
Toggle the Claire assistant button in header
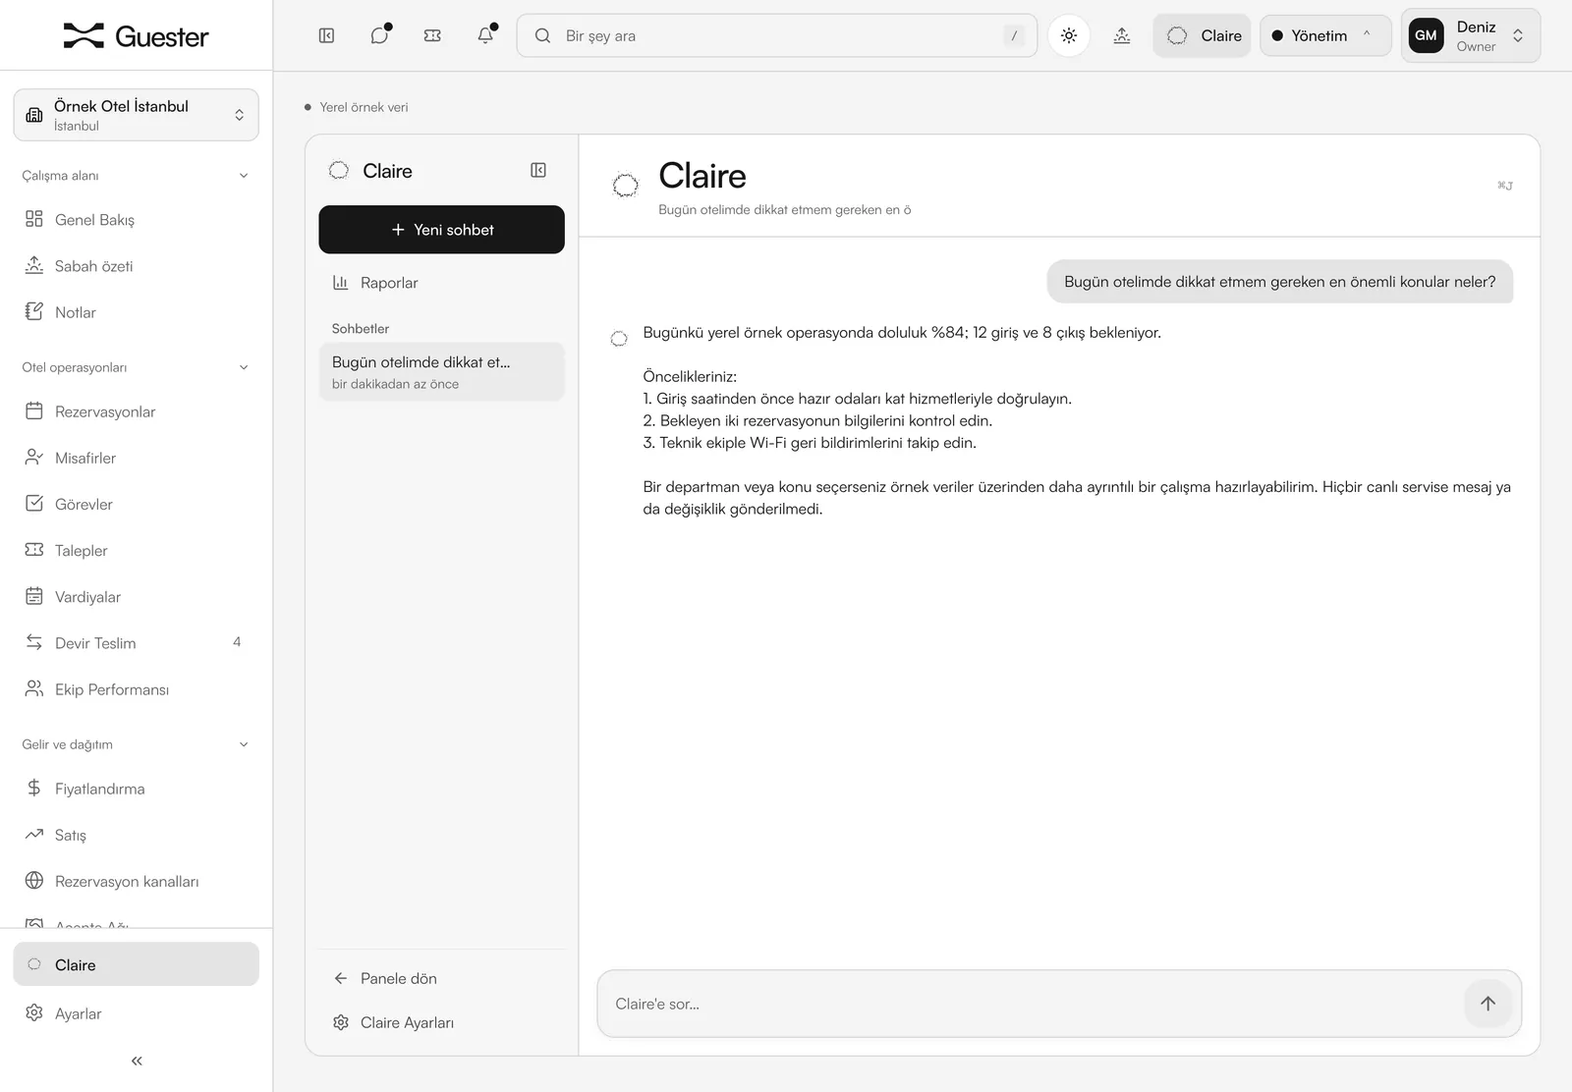pos(1202,35)
